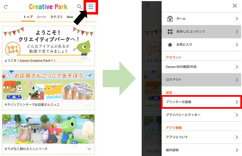Click the Creative Park logo
The image size is (242, 156).
point(48,7)
